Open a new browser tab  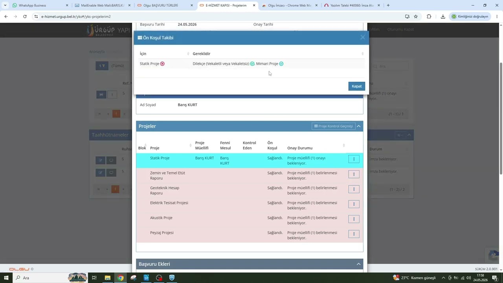click(388, 6)
